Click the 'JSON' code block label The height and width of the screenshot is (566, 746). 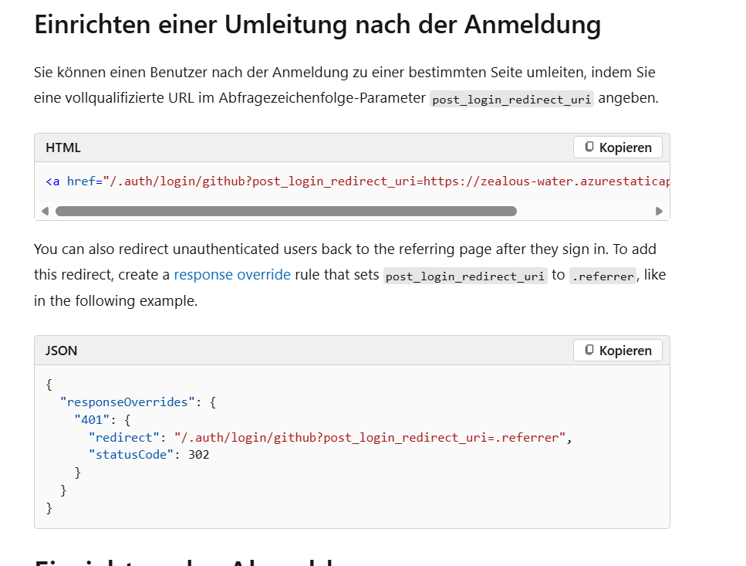(62, 351)
